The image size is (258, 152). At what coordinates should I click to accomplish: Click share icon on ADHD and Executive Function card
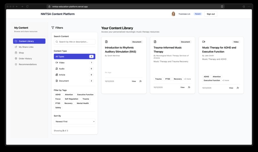tap(238, 88)
